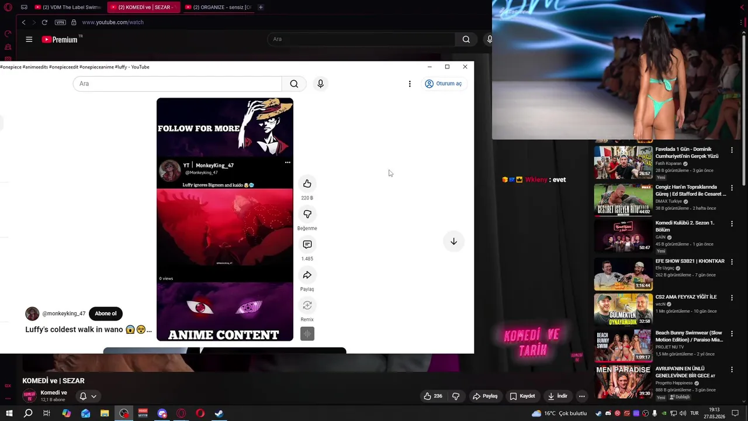
Task: Open the Remix option on the Short
Action: (307, 305)
